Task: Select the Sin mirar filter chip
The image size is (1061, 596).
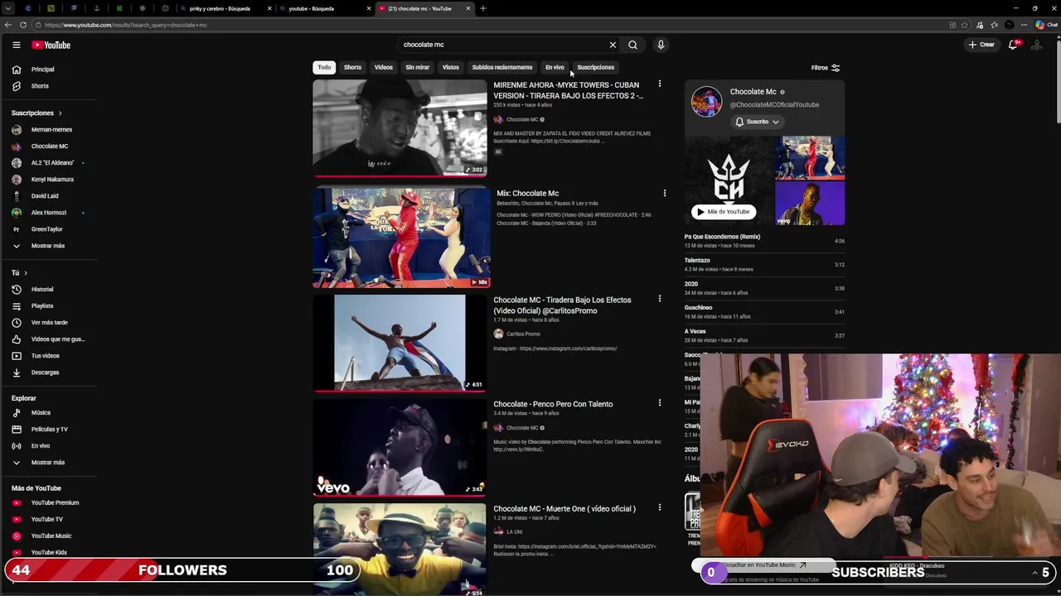Action: tap(418, 67)
